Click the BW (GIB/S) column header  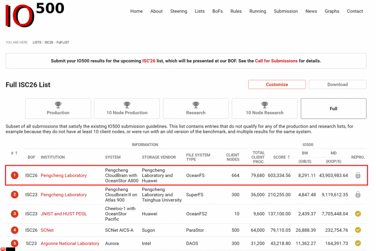pos(305,157)
